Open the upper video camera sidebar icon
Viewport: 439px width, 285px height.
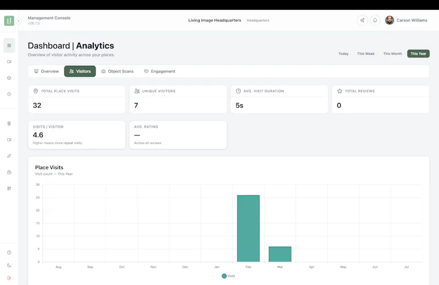[x=9, y=62]
